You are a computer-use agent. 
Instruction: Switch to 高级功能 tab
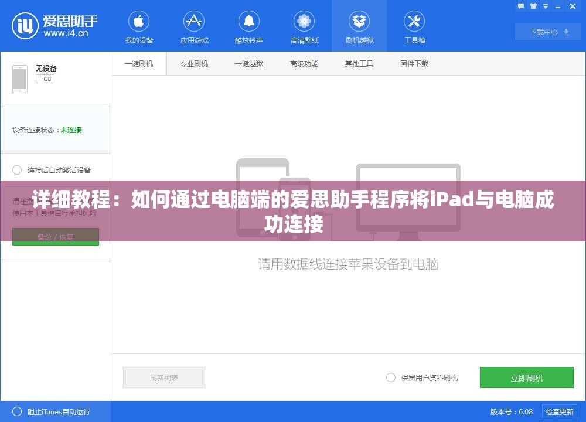304,63
